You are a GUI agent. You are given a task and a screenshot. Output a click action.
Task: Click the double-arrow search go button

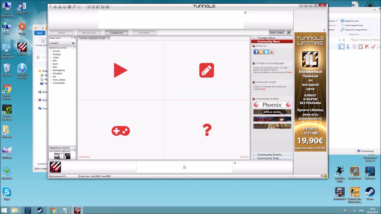click(x=73, y=43)
